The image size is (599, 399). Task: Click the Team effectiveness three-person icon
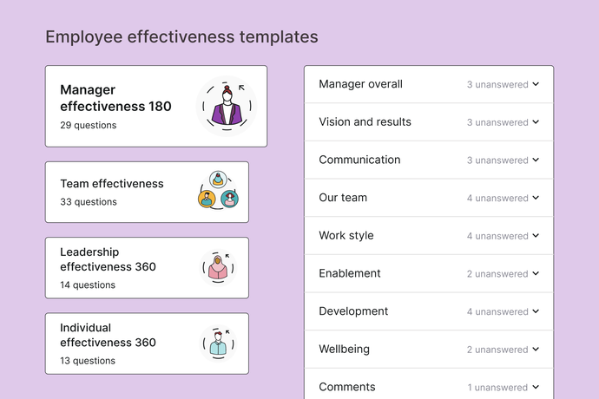click(218, 190)
